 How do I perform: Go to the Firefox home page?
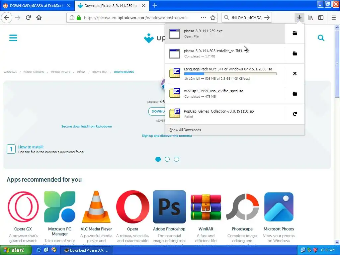[x=39, y=18]
